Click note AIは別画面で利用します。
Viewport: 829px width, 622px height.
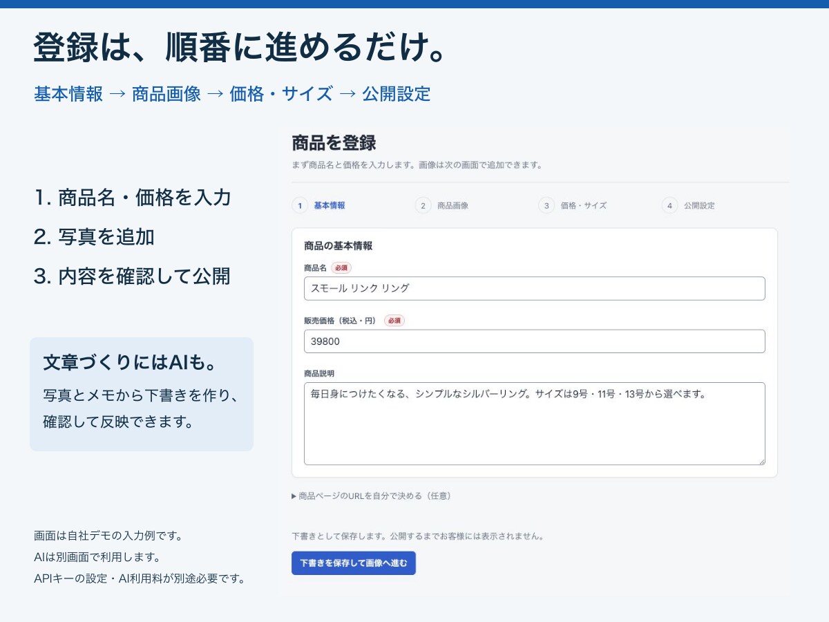[97, 557]
